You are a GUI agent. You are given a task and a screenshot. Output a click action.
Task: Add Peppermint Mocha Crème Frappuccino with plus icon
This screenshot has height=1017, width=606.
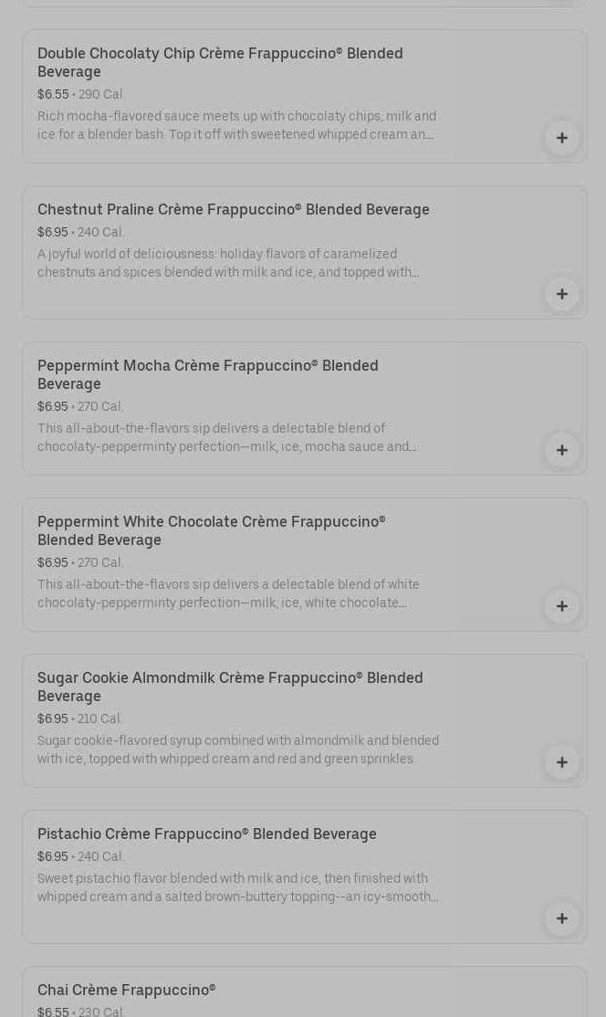pos(561,450)
